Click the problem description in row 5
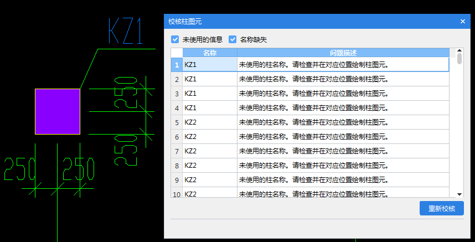This screenshot has width=475, height=242. point(343,122)
